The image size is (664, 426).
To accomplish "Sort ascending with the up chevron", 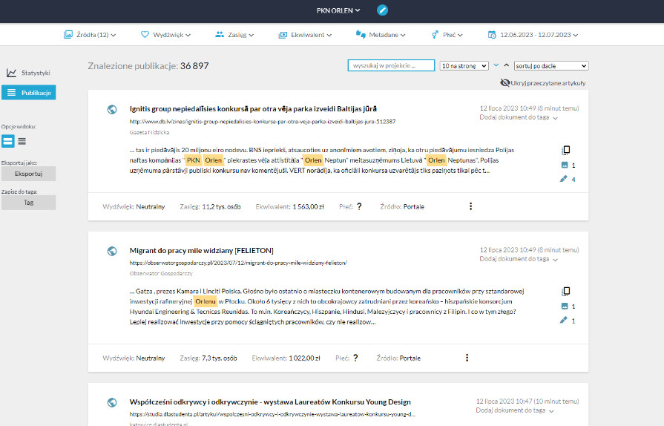I will pos(507,65).
